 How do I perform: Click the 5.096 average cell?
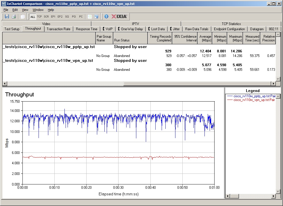click(207, 70)
